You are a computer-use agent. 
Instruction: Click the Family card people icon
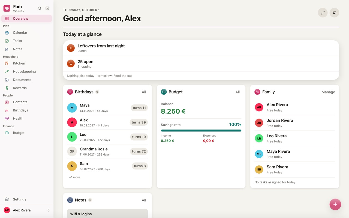(x=257, y=92)
